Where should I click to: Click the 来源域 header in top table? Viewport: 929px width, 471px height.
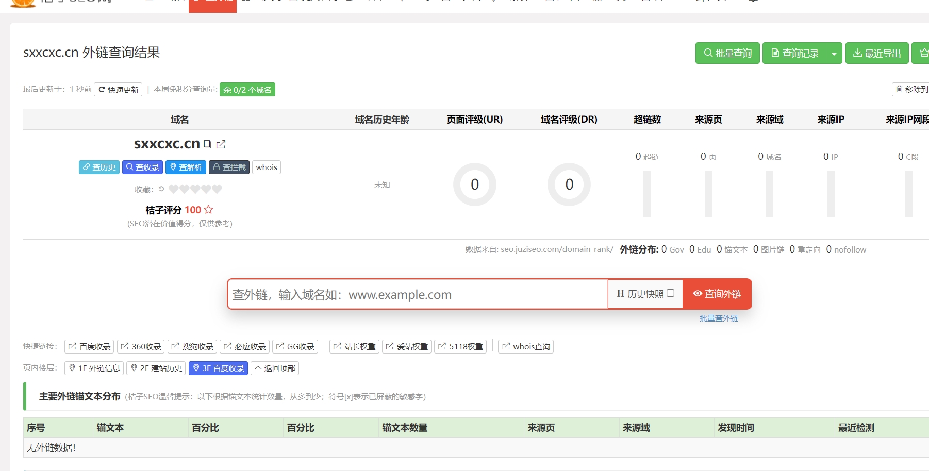click(770, 120)
